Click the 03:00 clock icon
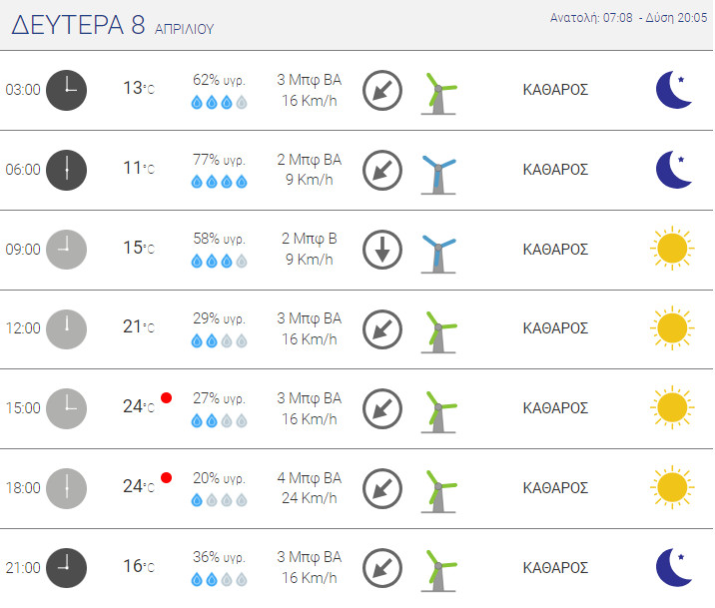Screen dimensions: 715x608 click(67, 90)
